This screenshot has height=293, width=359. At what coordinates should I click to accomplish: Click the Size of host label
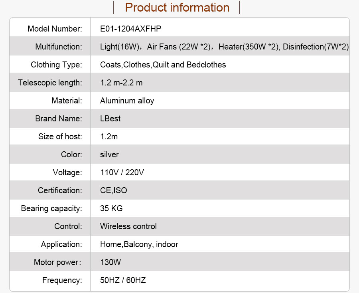(x=60, y=137)
